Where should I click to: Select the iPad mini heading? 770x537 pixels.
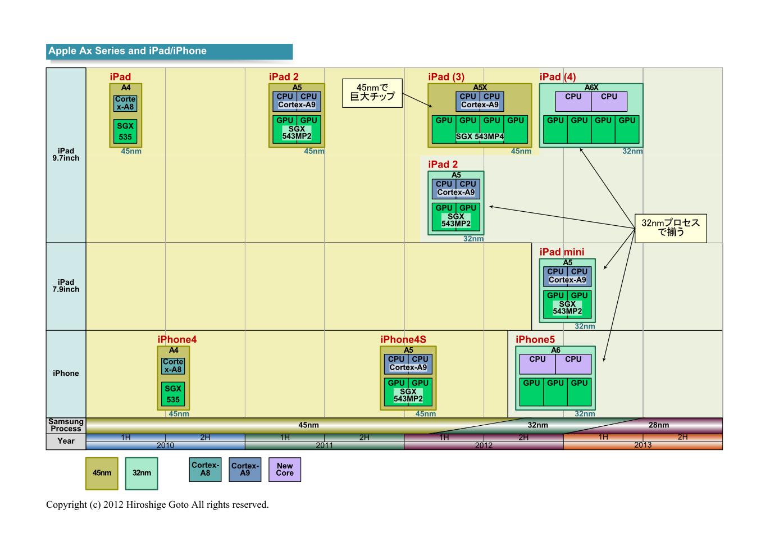[x=562, y=252]
